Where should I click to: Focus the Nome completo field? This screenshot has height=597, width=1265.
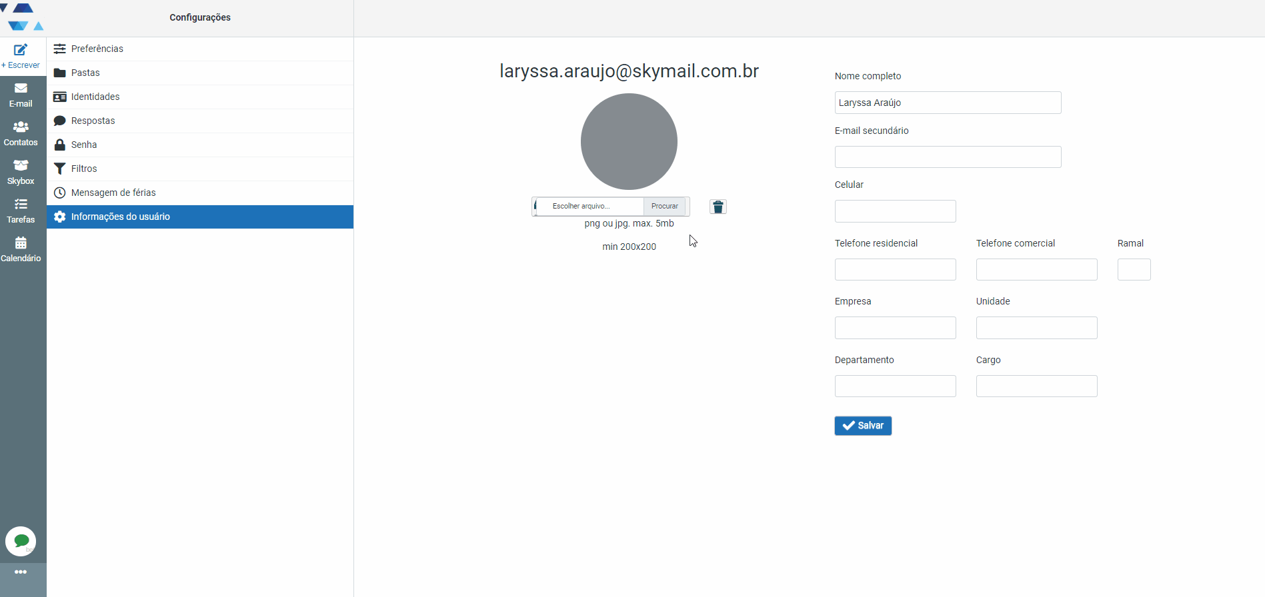[948, 103]
